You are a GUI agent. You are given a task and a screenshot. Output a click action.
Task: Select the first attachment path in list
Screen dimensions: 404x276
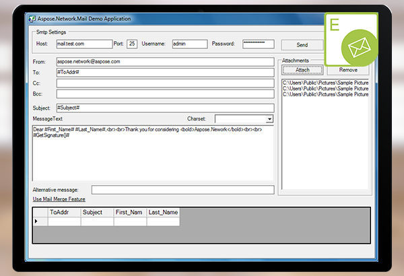(x=325, y=83)
